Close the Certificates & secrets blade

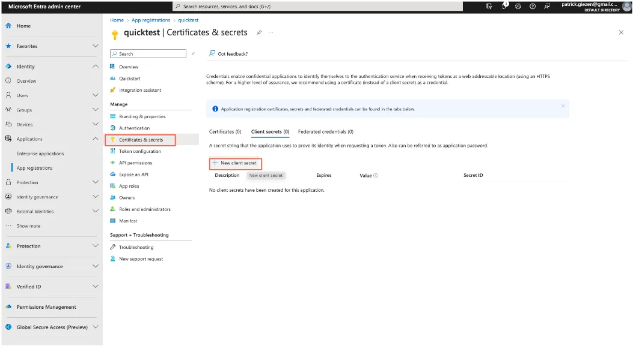621,32
